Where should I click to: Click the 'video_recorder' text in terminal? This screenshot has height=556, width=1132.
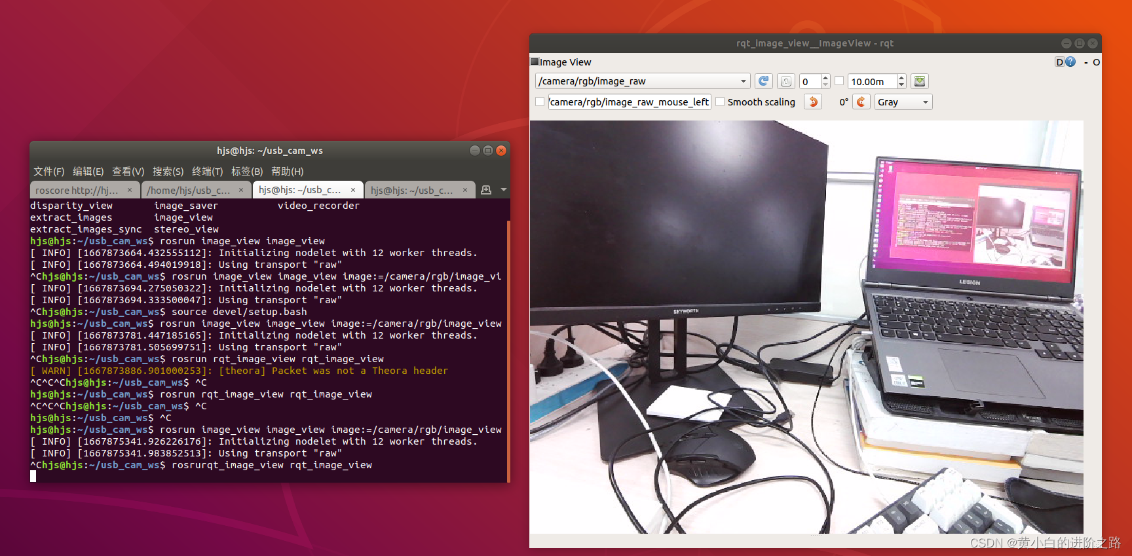coord(318,206)
